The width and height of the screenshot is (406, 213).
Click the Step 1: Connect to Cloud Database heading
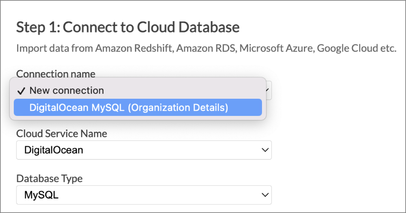tap(128, 27)
